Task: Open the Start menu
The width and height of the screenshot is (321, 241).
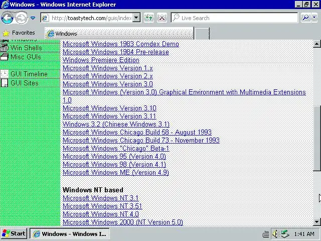Action: point(14,233)
